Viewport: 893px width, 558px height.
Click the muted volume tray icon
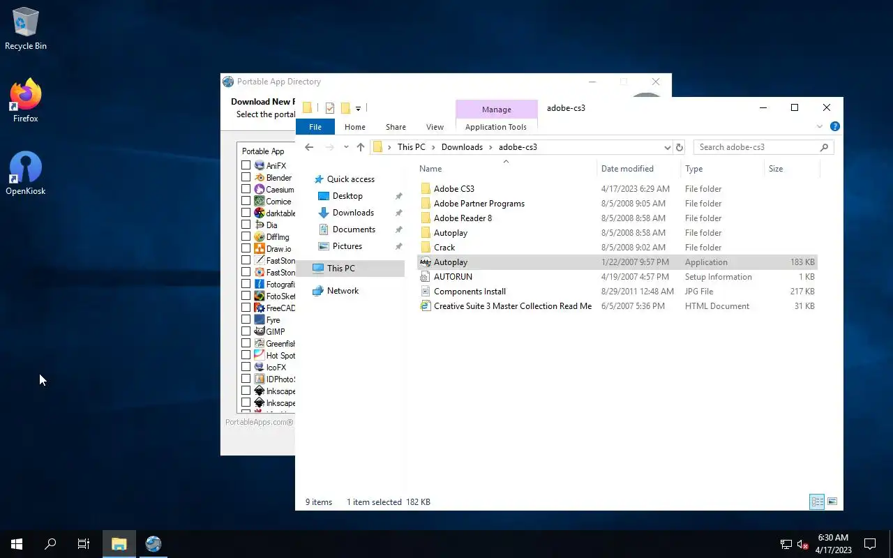coord(802,544)
